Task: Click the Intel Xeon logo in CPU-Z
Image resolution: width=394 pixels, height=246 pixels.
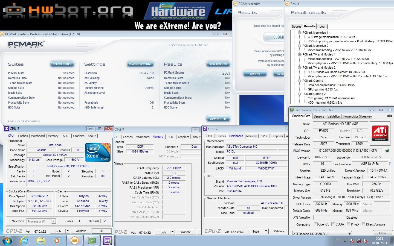Action: click(98, 152)
